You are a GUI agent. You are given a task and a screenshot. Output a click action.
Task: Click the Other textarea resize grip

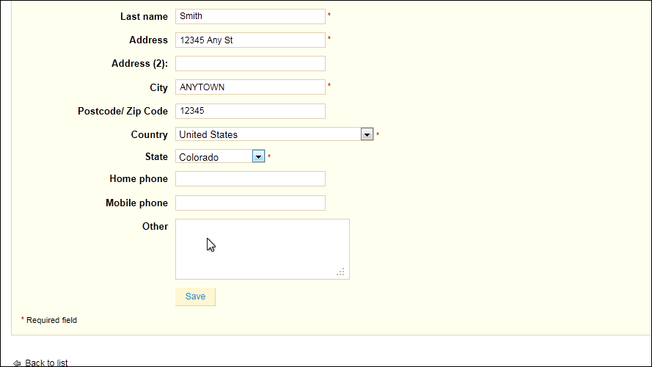click(x=340, y=272)
